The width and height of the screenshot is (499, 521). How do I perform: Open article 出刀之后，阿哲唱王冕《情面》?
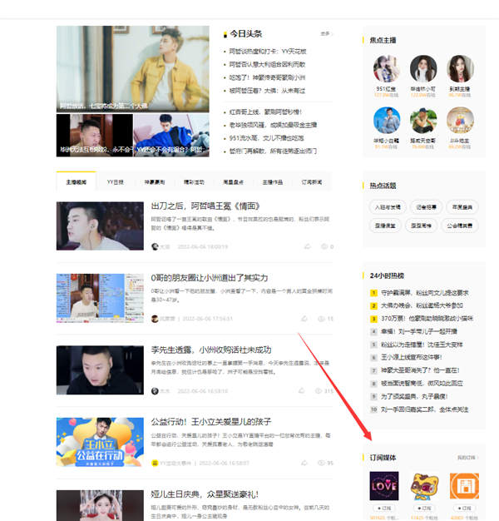205,206
